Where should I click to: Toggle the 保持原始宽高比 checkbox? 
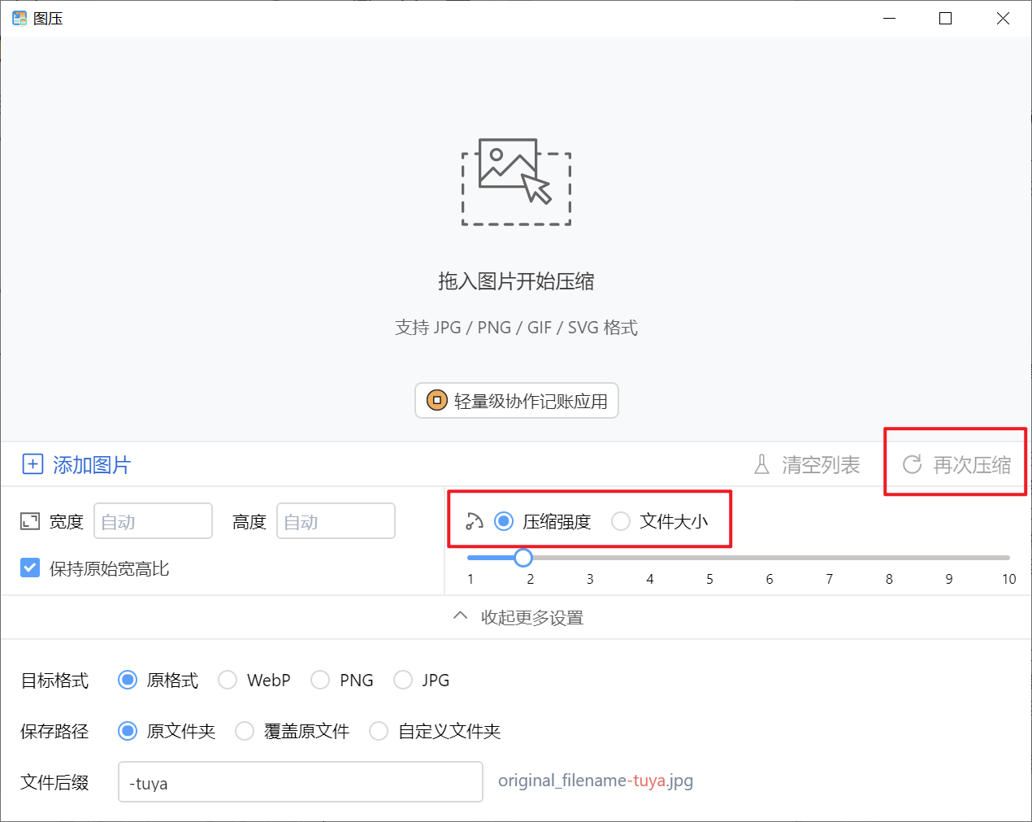click(30, 568)
